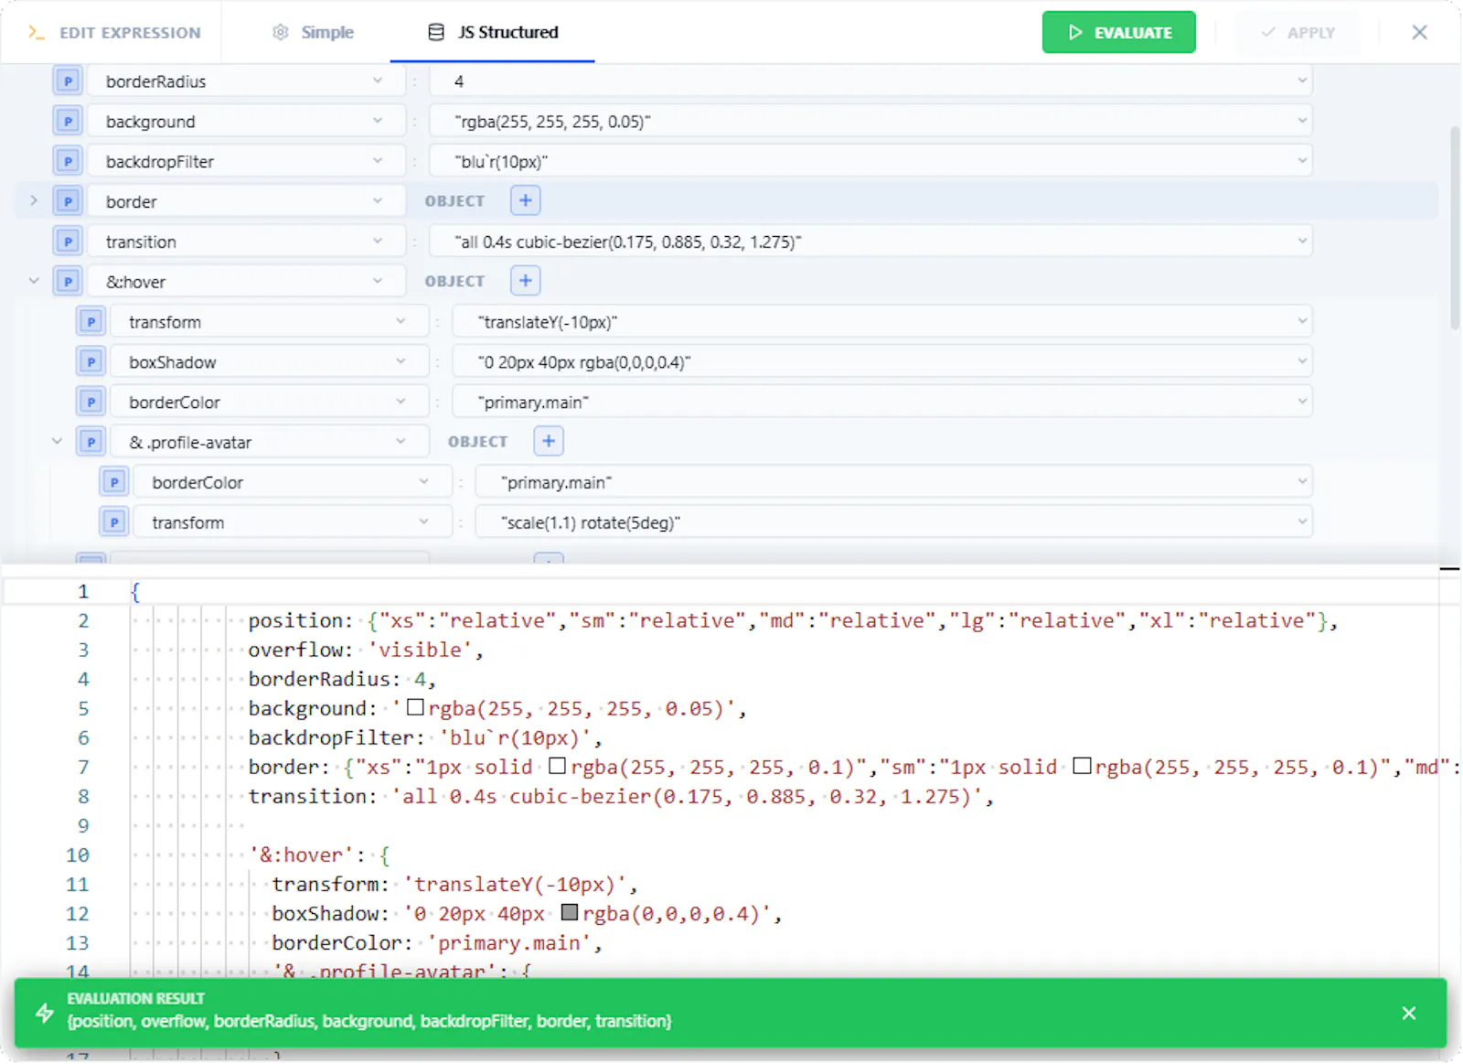
Task: Click the property list vertical scrollbar
Action: coord(1454,229)
